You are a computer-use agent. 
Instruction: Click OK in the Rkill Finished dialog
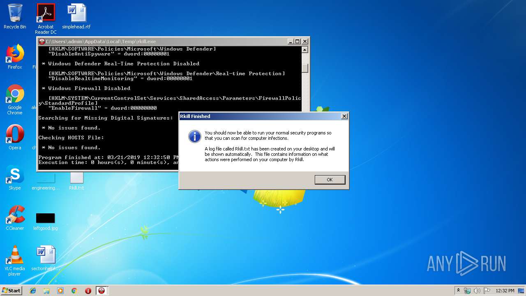pos(330,180)
